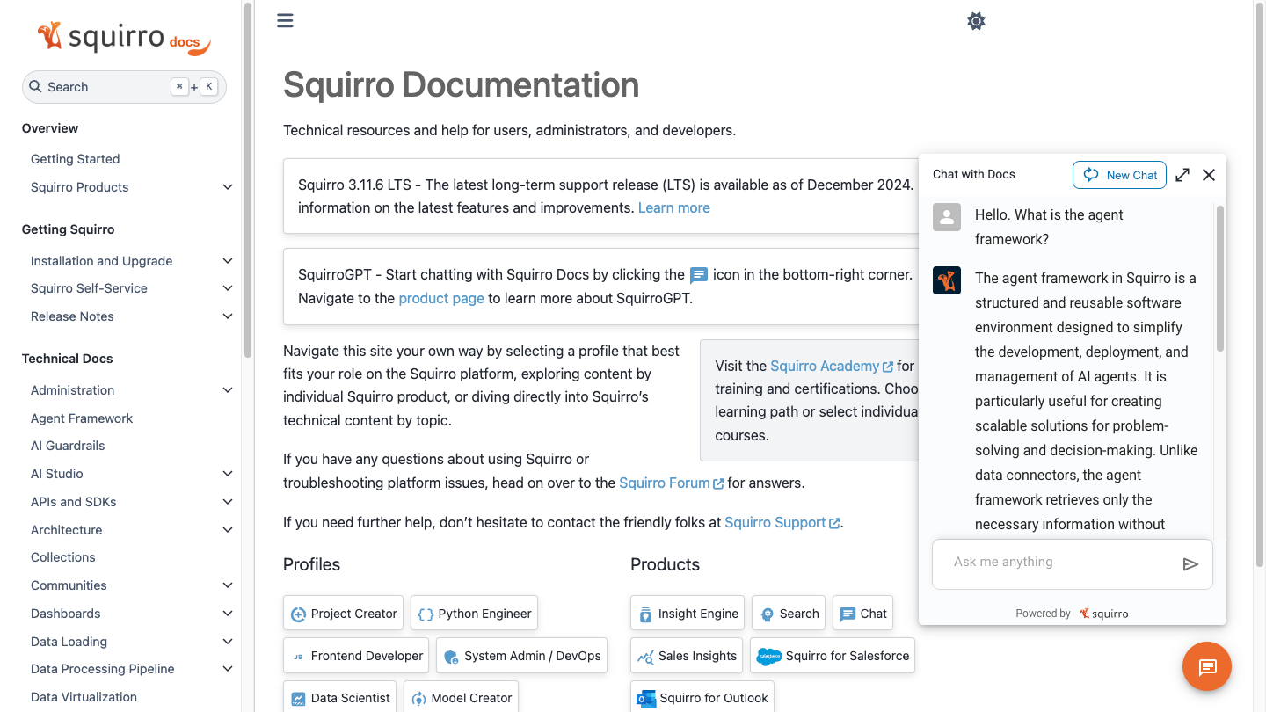Click the Overview sidebar heading
Screen dimensions: 1266x712
tap(50, 128)
